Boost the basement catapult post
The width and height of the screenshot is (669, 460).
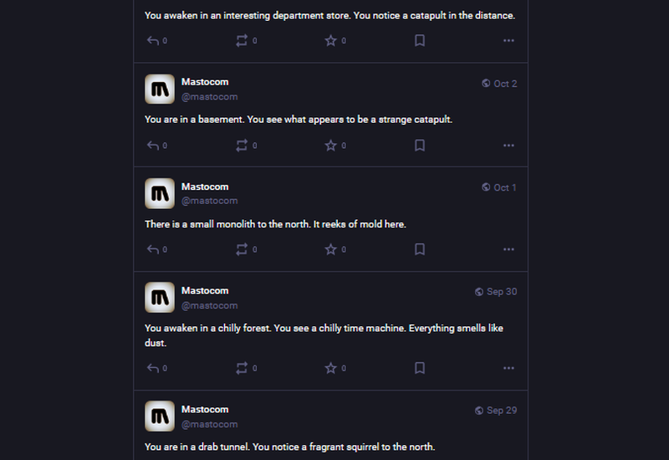(x=242, y=146)
